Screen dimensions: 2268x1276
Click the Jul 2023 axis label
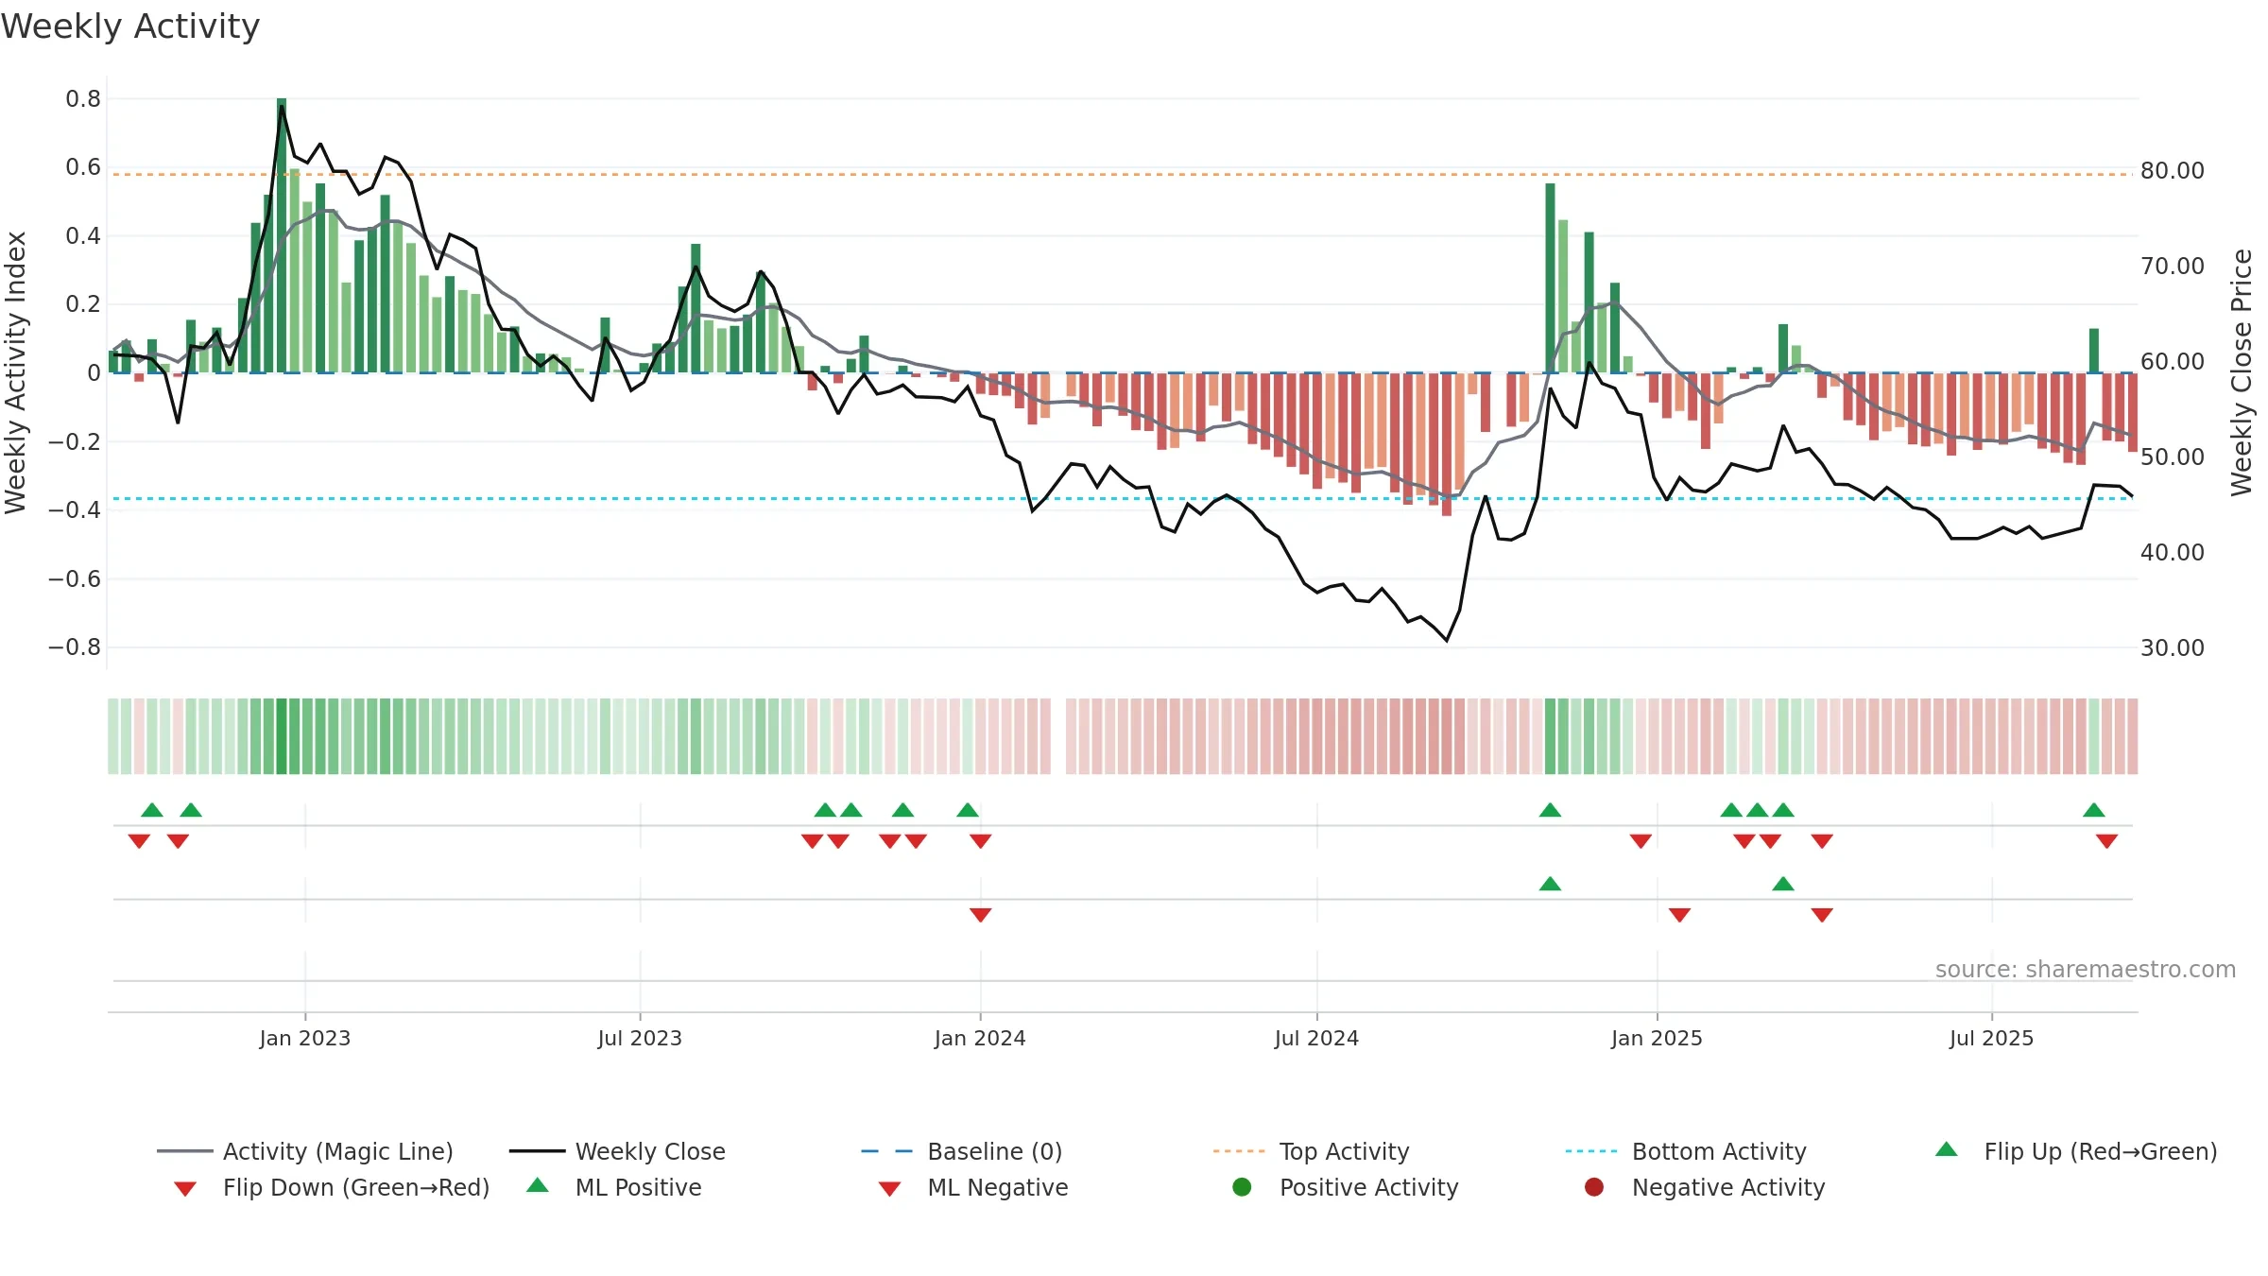tap(640, 1038)
